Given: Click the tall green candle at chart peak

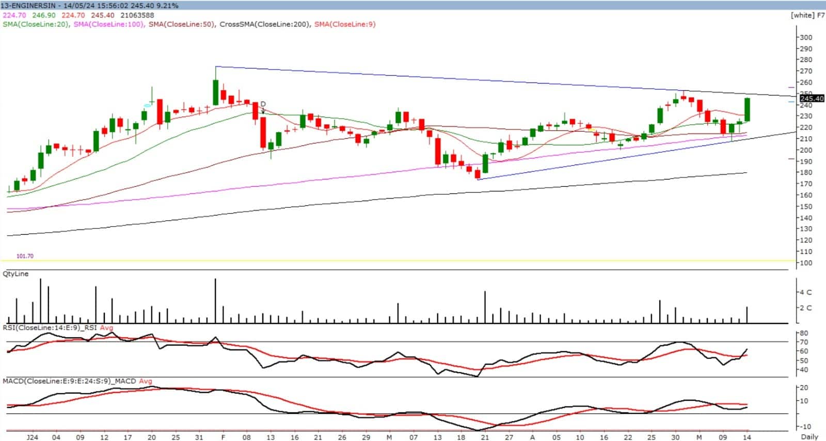Looking at the screenshot, I should click(x=215, y=92).
